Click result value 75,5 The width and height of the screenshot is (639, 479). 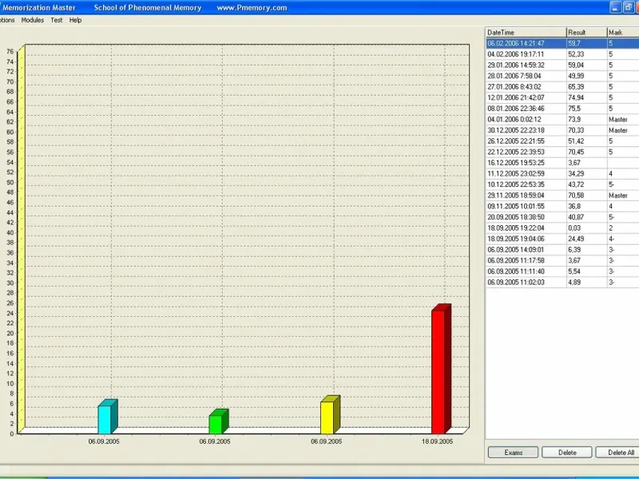coord(574,109)
